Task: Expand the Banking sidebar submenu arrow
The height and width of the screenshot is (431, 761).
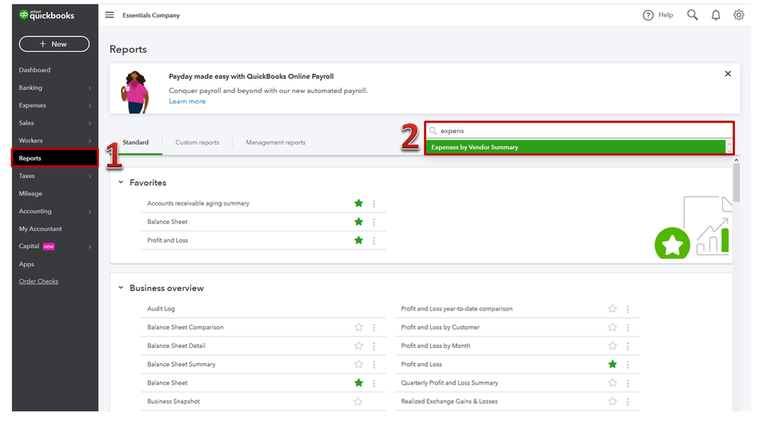Action: pos(90,88)
